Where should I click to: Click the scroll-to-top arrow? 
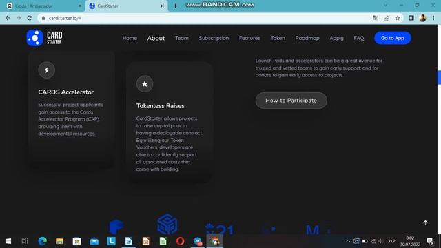[x=426, y=223]
